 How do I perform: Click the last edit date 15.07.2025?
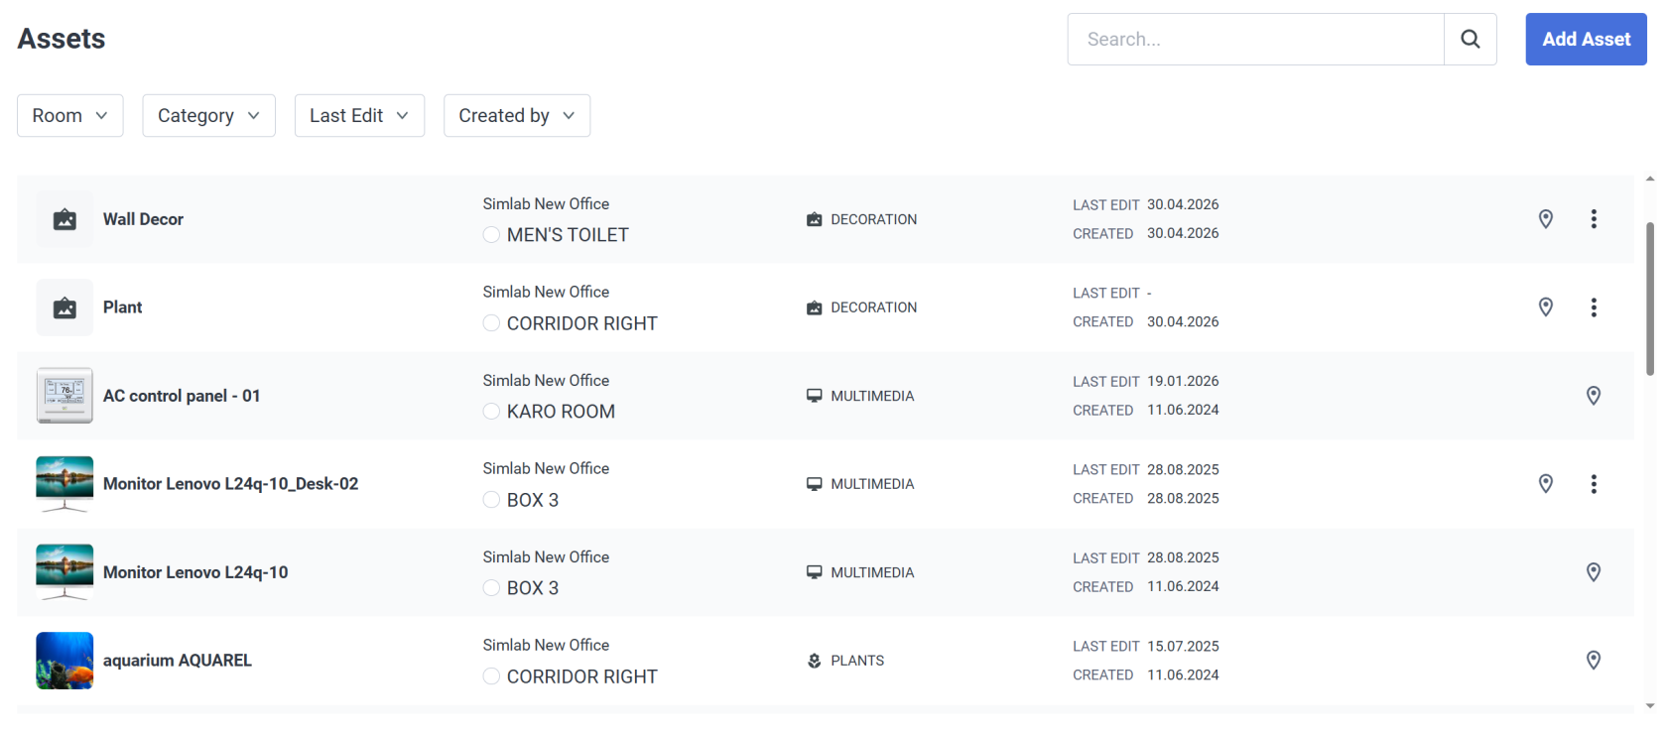pos(1183,646)
